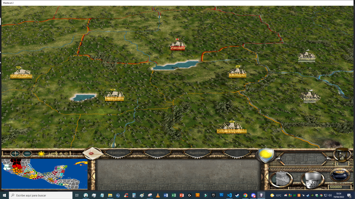Zoom in the minimap with plus button
The height and width of the screenshot is (199, 355).
point(15,154)
